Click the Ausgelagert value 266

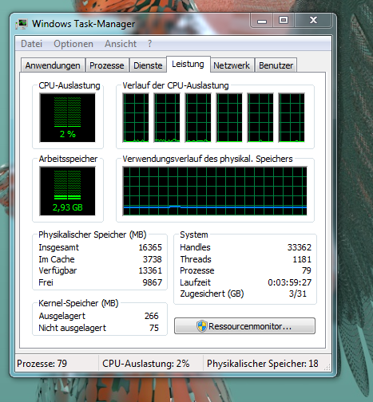(152, 316)
